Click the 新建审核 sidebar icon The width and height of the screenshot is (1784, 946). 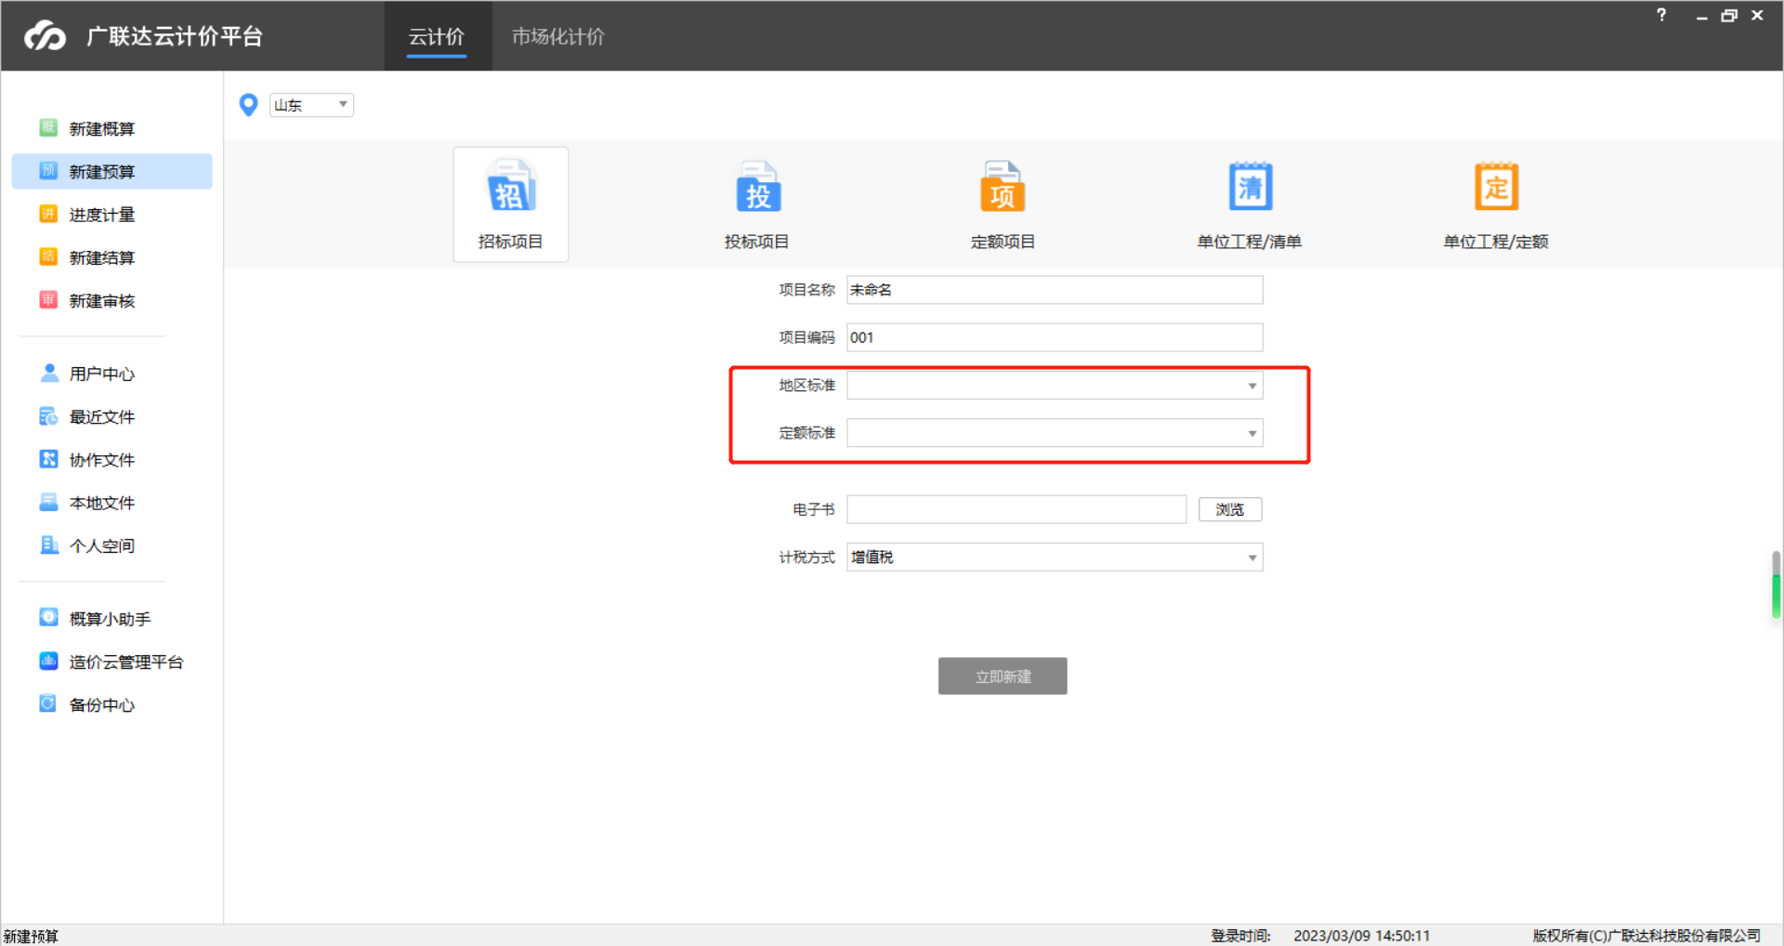click(48, 299)
